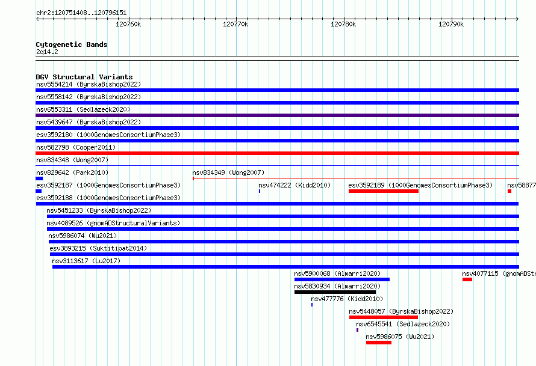
Task: Click the ruler's left arrowhead
Action: coord(37,19)
